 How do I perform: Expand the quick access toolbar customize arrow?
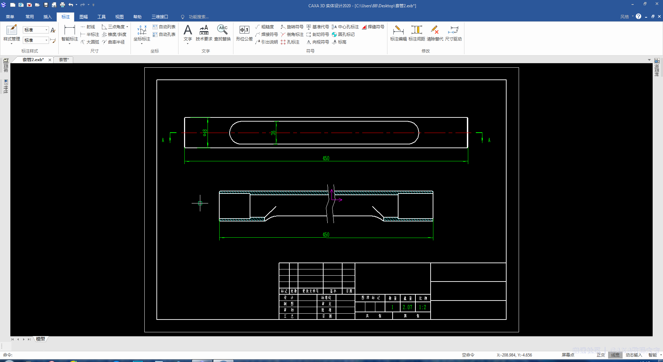pyautogui.click(x=94, y=5)
